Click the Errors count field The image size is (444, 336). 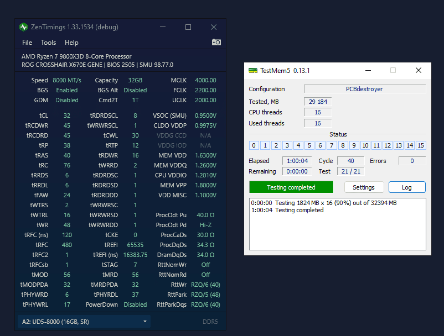pos(412,161)
